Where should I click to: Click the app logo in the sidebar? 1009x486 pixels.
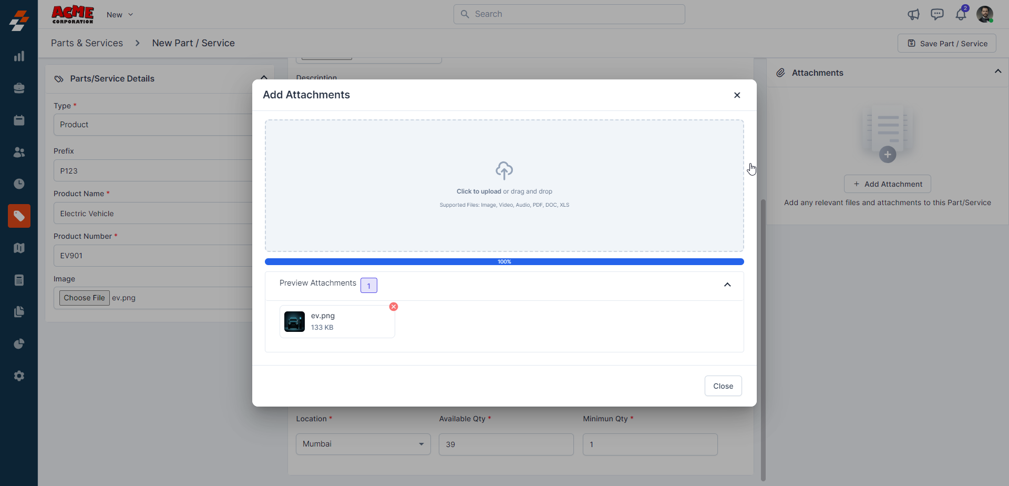coord(19,21)
